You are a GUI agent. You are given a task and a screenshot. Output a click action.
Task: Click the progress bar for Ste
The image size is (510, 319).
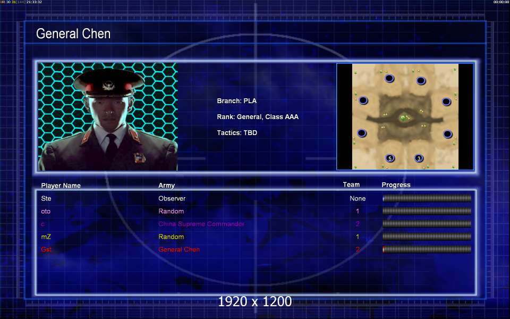point(427,198)
